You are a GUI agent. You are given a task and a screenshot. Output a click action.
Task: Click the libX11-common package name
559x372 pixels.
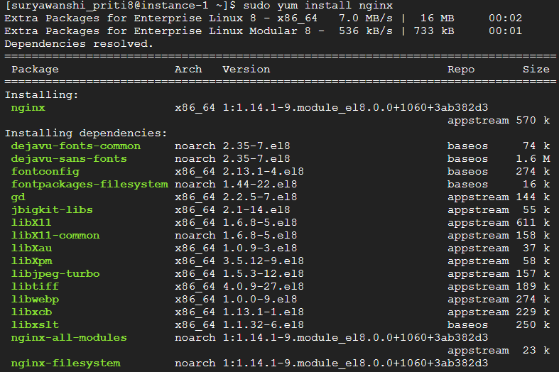pyautogui.click(x=55, y=235)
